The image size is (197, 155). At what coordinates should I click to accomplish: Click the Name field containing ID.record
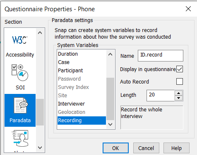click(x=161, y=56)
